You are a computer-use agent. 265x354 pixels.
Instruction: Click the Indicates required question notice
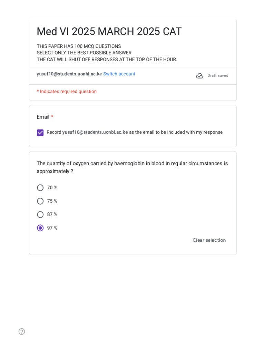(67, 92)
